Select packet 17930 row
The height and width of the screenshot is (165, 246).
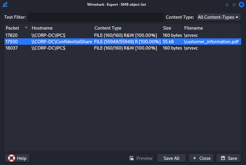[123, 41]
